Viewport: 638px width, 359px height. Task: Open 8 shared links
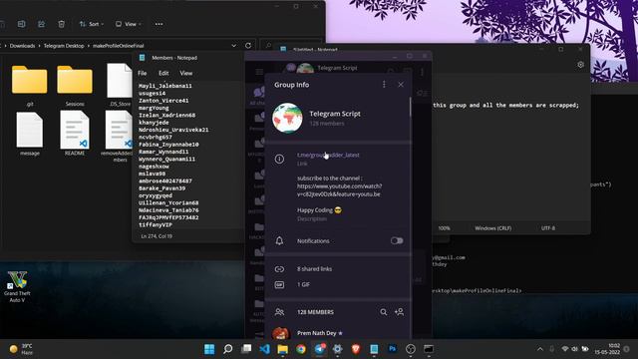tap(314, 268)
